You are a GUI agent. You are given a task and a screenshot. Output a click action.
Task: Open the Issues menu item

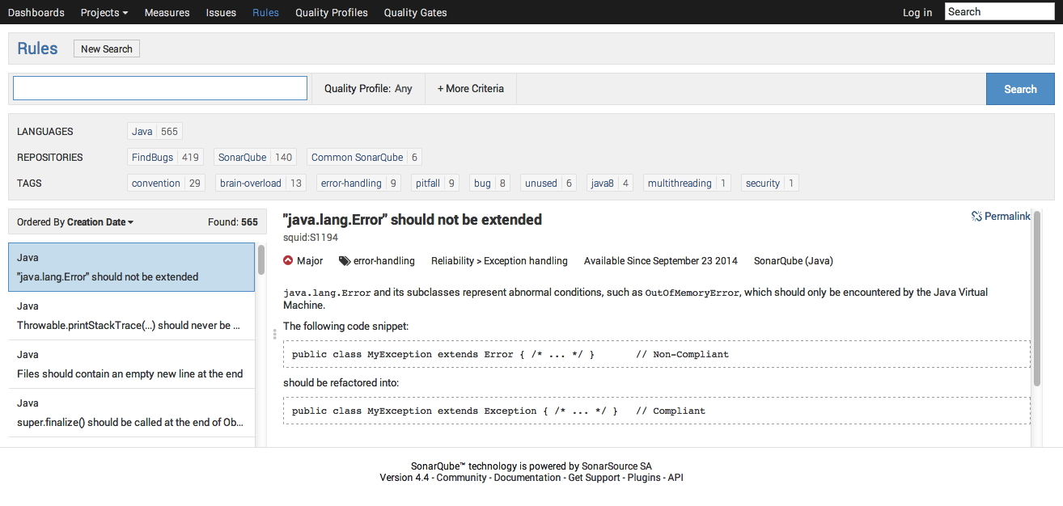click(x=221, y=12)
